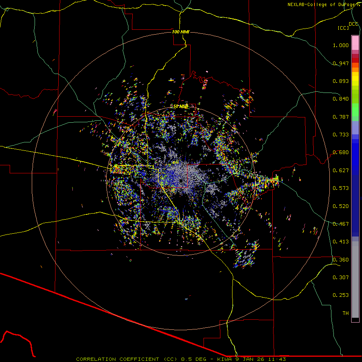Click the gray segment of the color bar

pos(355,280)
